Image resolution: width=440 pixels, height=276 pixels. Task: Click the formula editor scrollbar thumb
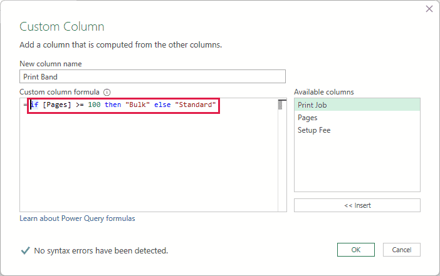tap(280, 105)
